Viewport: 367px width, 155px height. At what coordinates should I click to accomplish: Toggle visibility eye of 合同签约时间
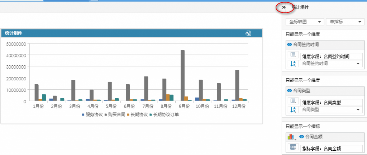tap(290, 44)
